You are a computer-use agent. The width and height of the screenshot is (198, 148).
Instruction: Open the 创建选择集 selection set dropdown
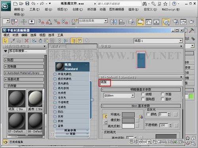click(x=105, y=21)
